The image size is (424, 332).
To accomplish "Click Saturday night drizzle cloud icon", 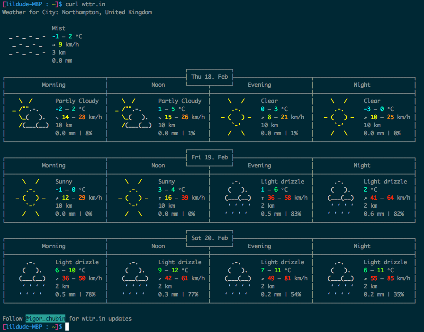I will point(341,278).
